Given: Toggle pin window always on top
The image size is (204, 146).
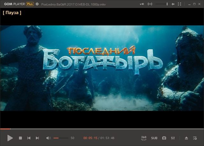Looking at the screenshot, I should (173, 4).
